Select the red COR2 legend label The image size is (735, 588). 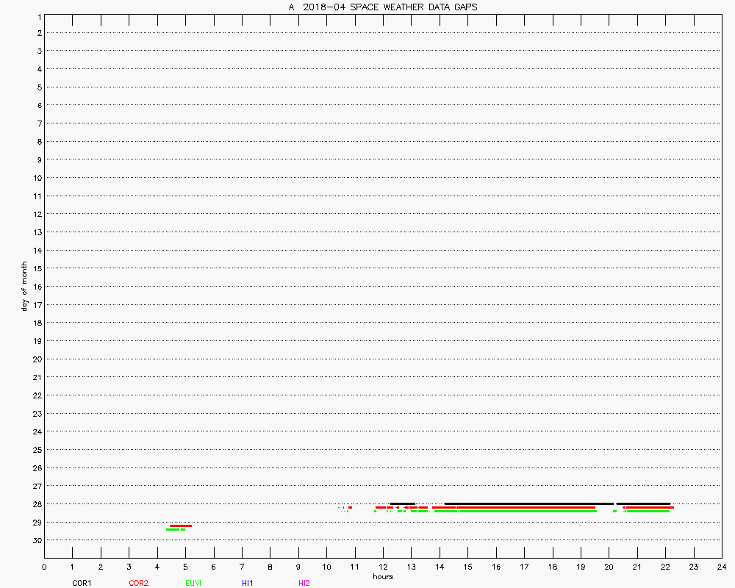pyautogui.click(x=138, y=583)
